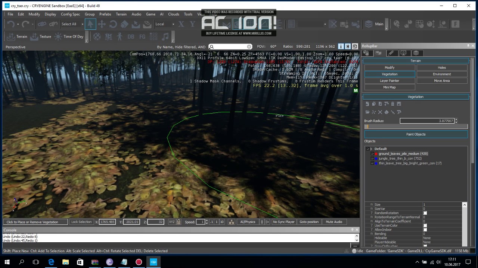
Task: Open the layers stack icon beside Main
Action: pos(369,24)
